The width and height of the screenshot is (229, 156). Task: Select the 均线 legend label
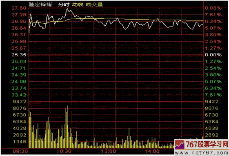point(78,4)
